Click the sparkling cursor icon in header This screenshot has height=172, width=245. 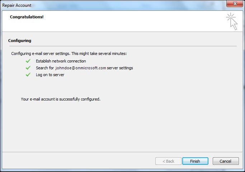click(x=232, y=22)
